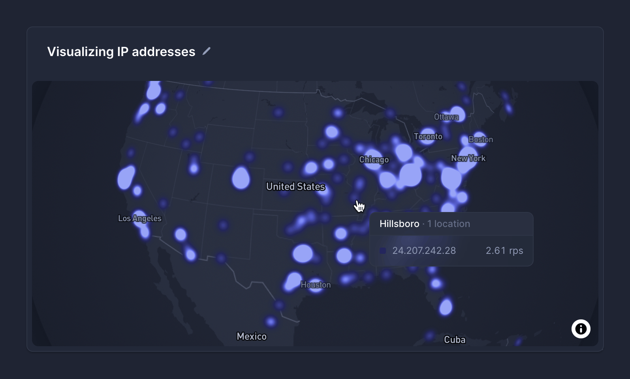Click the Hillsboro tooltip header
This screenshot has height=379, width=630.
tap(451, 224)
